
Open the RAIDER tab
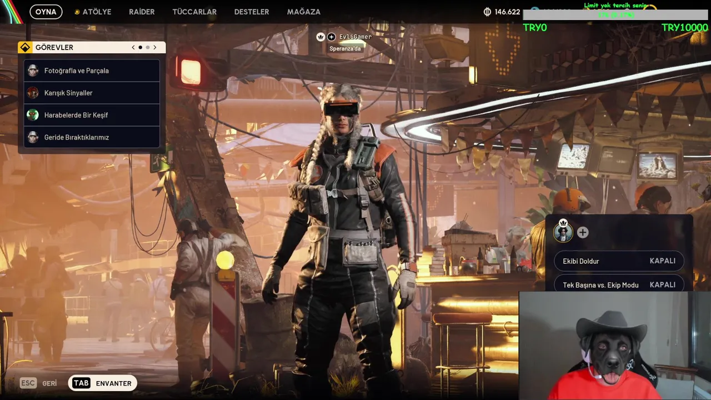click(x=142, y=12)
